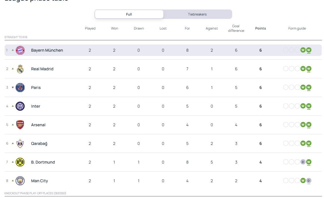324x198 pixels.
Task: Open the Arsenal team name link
Action: coord(38,125)
